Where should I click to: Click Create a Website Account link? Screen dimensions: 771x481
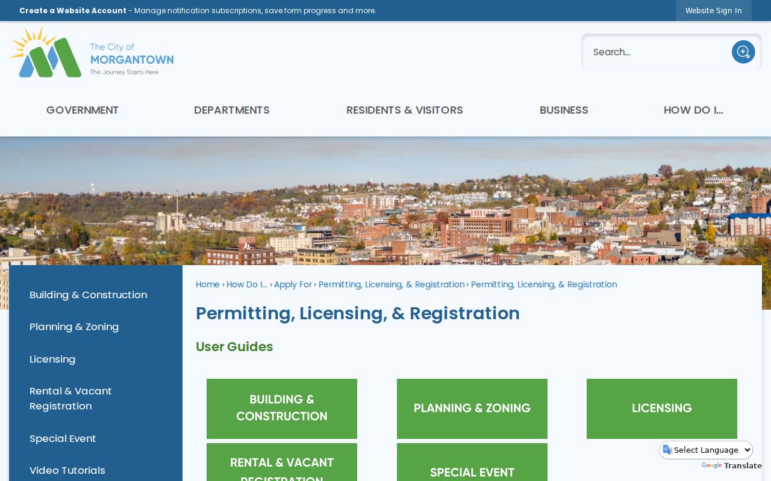(x=73, y=11)
